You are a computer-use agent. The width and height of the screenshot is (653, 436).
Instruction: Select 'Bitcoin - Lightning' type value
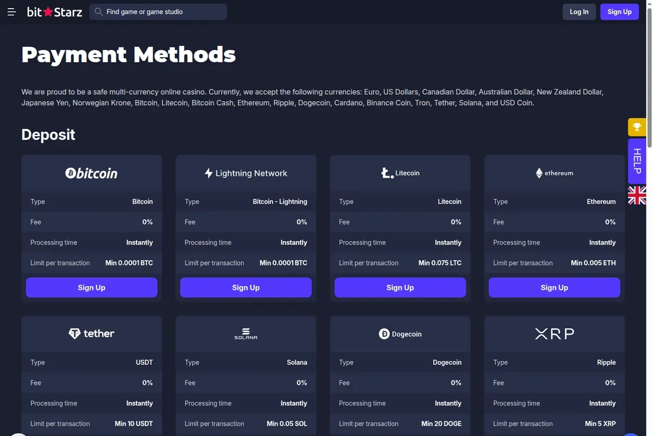click(280, 201)
